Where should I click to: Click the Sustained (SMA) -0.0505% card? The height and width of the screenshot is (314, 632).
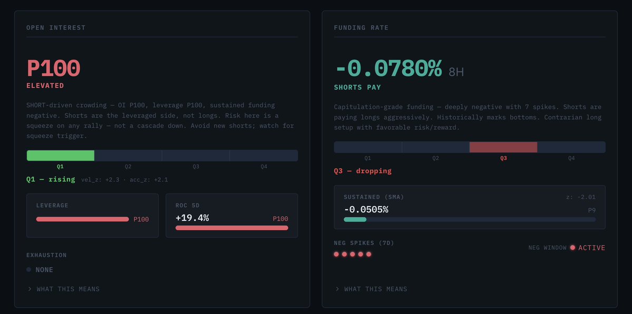(469, 207)
